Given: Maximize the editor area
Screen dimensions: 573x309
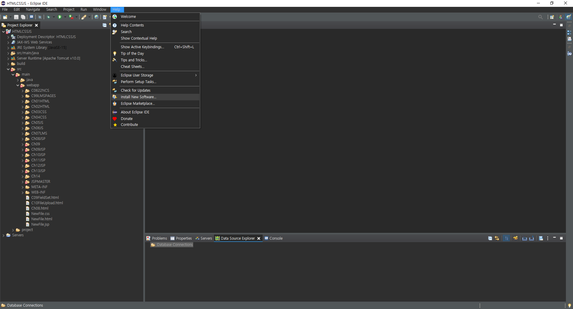Looking at the screenshot, I should [x=561, y=25].
